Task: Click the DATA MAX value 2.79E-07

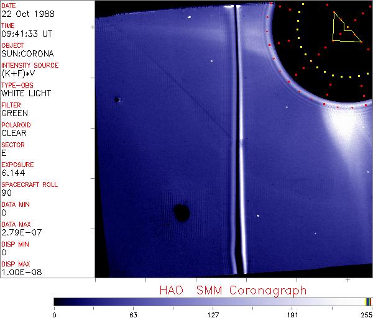Action: 21,232
